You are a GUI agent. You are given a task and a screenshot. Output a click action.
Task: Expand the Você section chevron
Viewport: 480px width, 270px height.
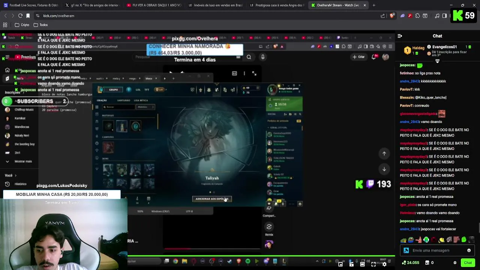(x=16, y=175)
